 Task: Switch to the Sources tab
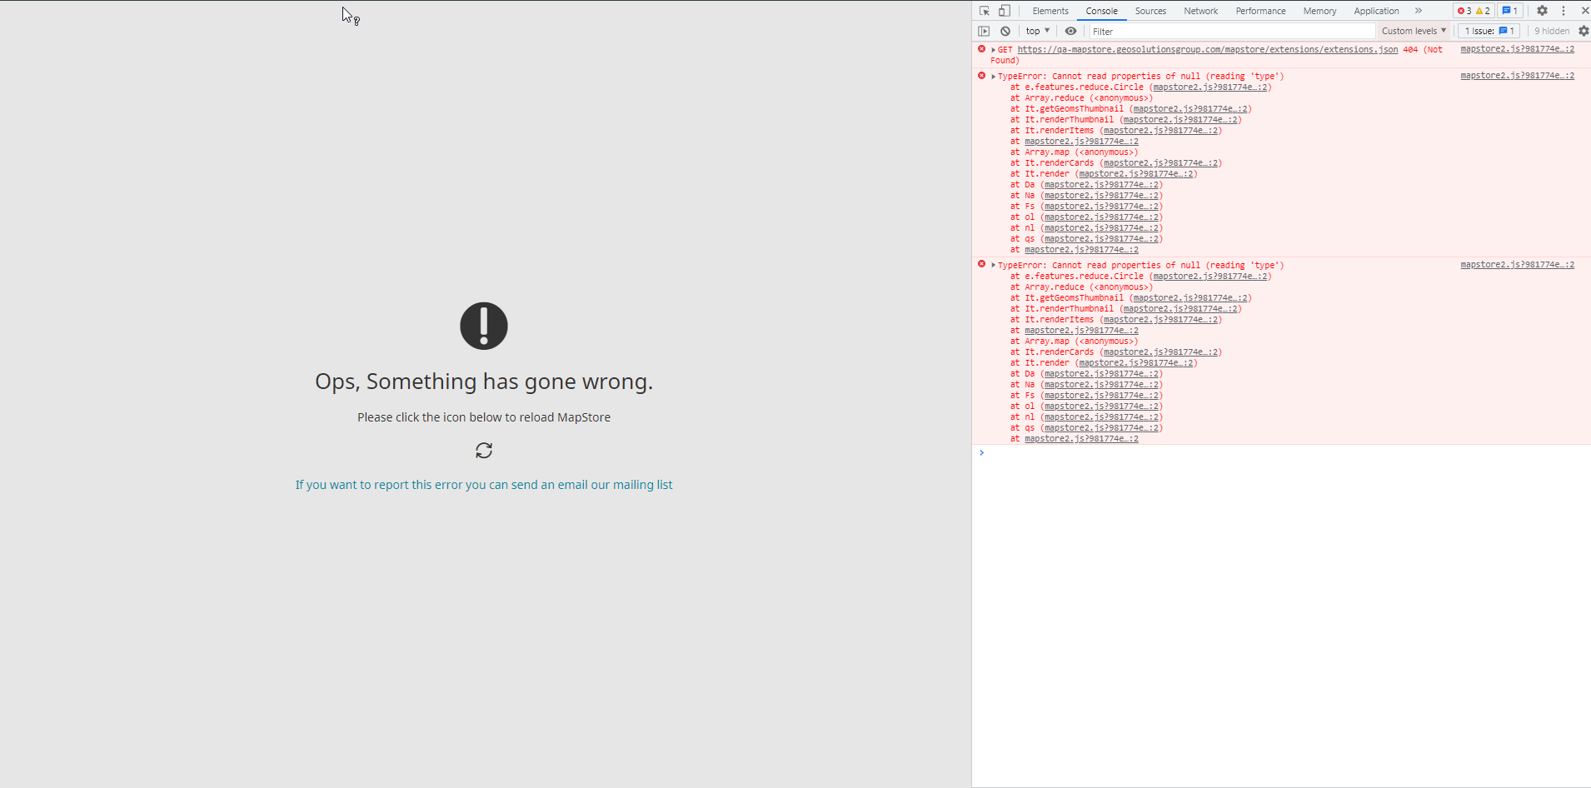tap(1150, 11)
